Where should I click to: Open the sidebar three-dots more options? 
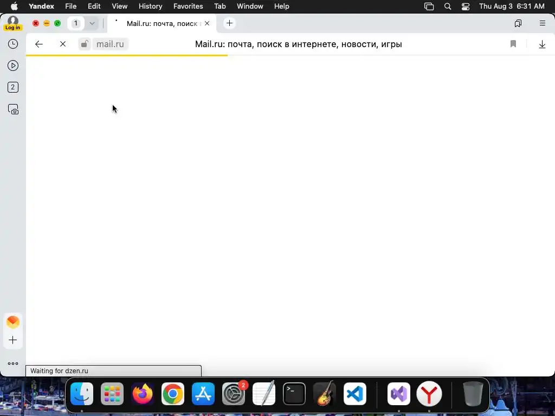[x=13, y=363]
